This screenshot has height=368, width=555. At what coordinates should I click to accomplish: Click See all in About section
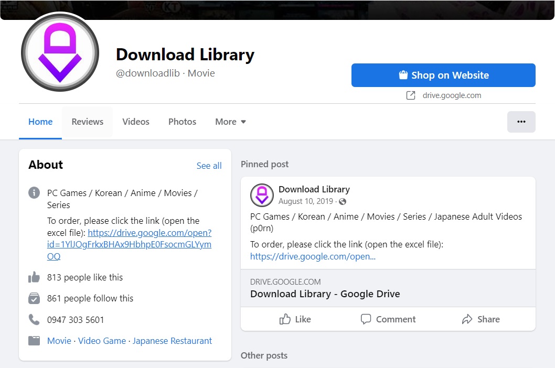pos(209,166)
